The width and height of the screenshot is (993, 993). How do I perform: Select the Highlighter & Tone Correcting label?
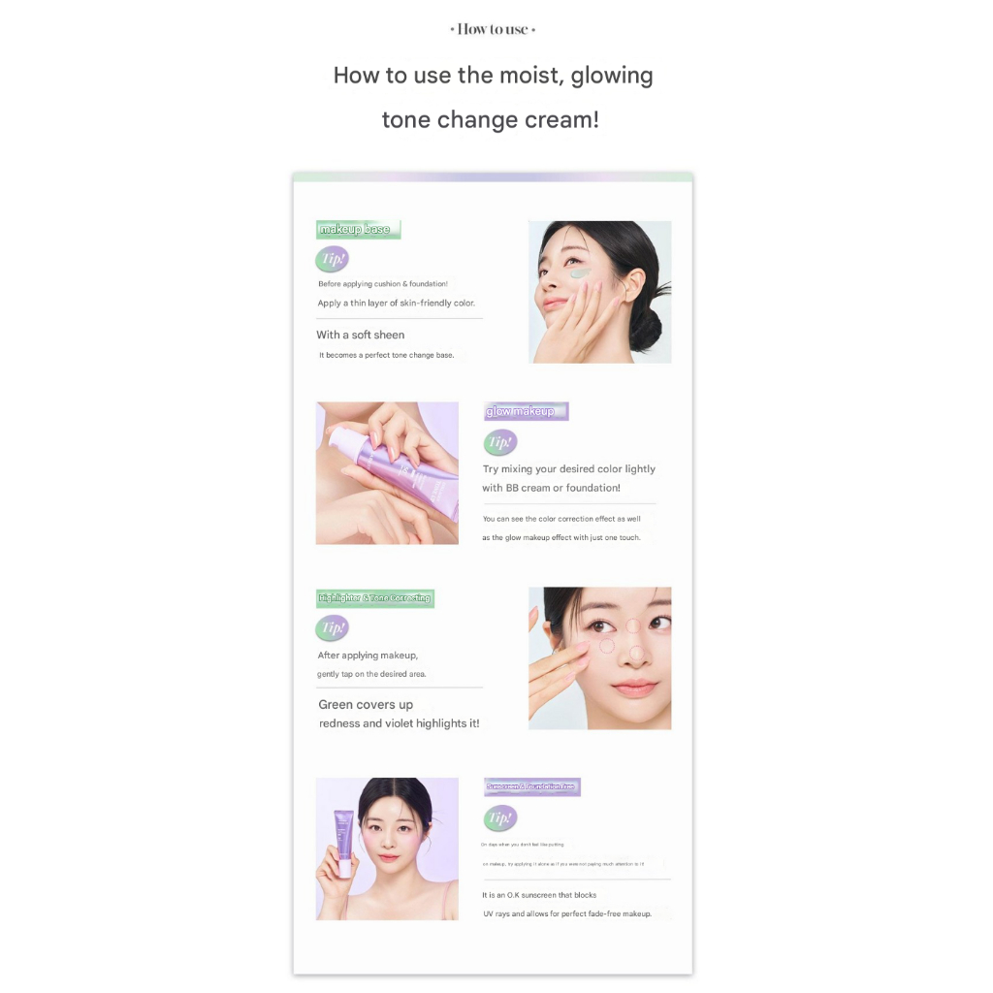tap(375, 598)
